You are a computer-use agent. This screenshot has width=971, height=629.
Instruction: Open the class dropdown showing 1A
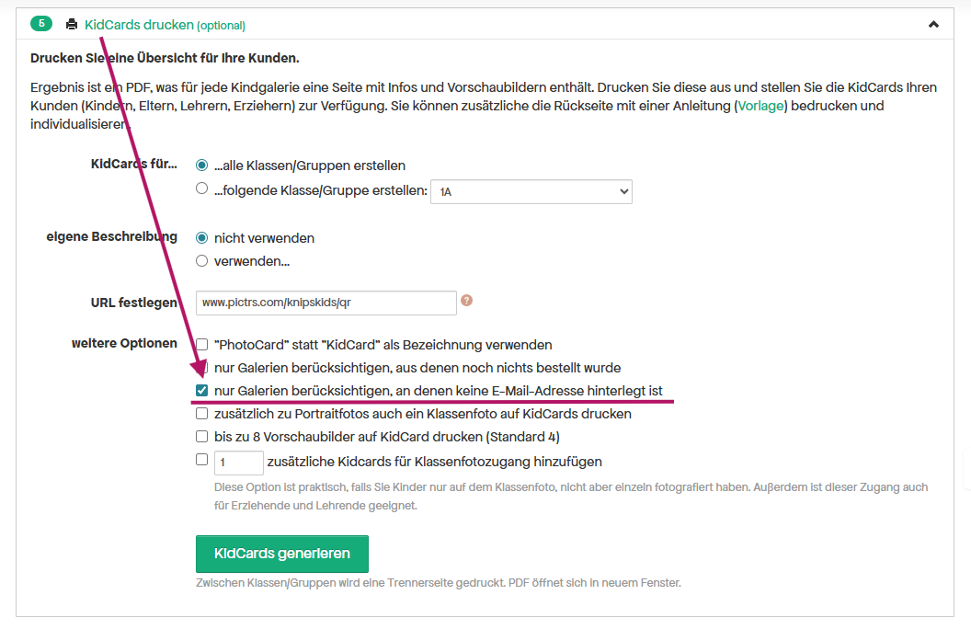pyautogui.click(x=531, y=191)
